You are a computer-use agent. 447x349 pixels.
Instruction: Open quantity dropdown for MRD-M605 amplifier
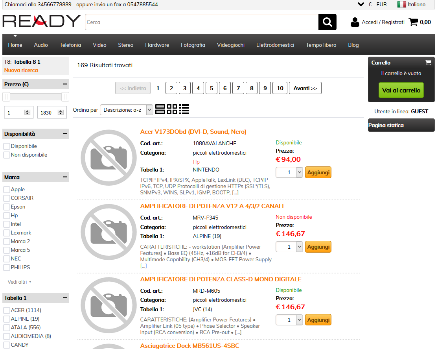(x=289, y=320)
